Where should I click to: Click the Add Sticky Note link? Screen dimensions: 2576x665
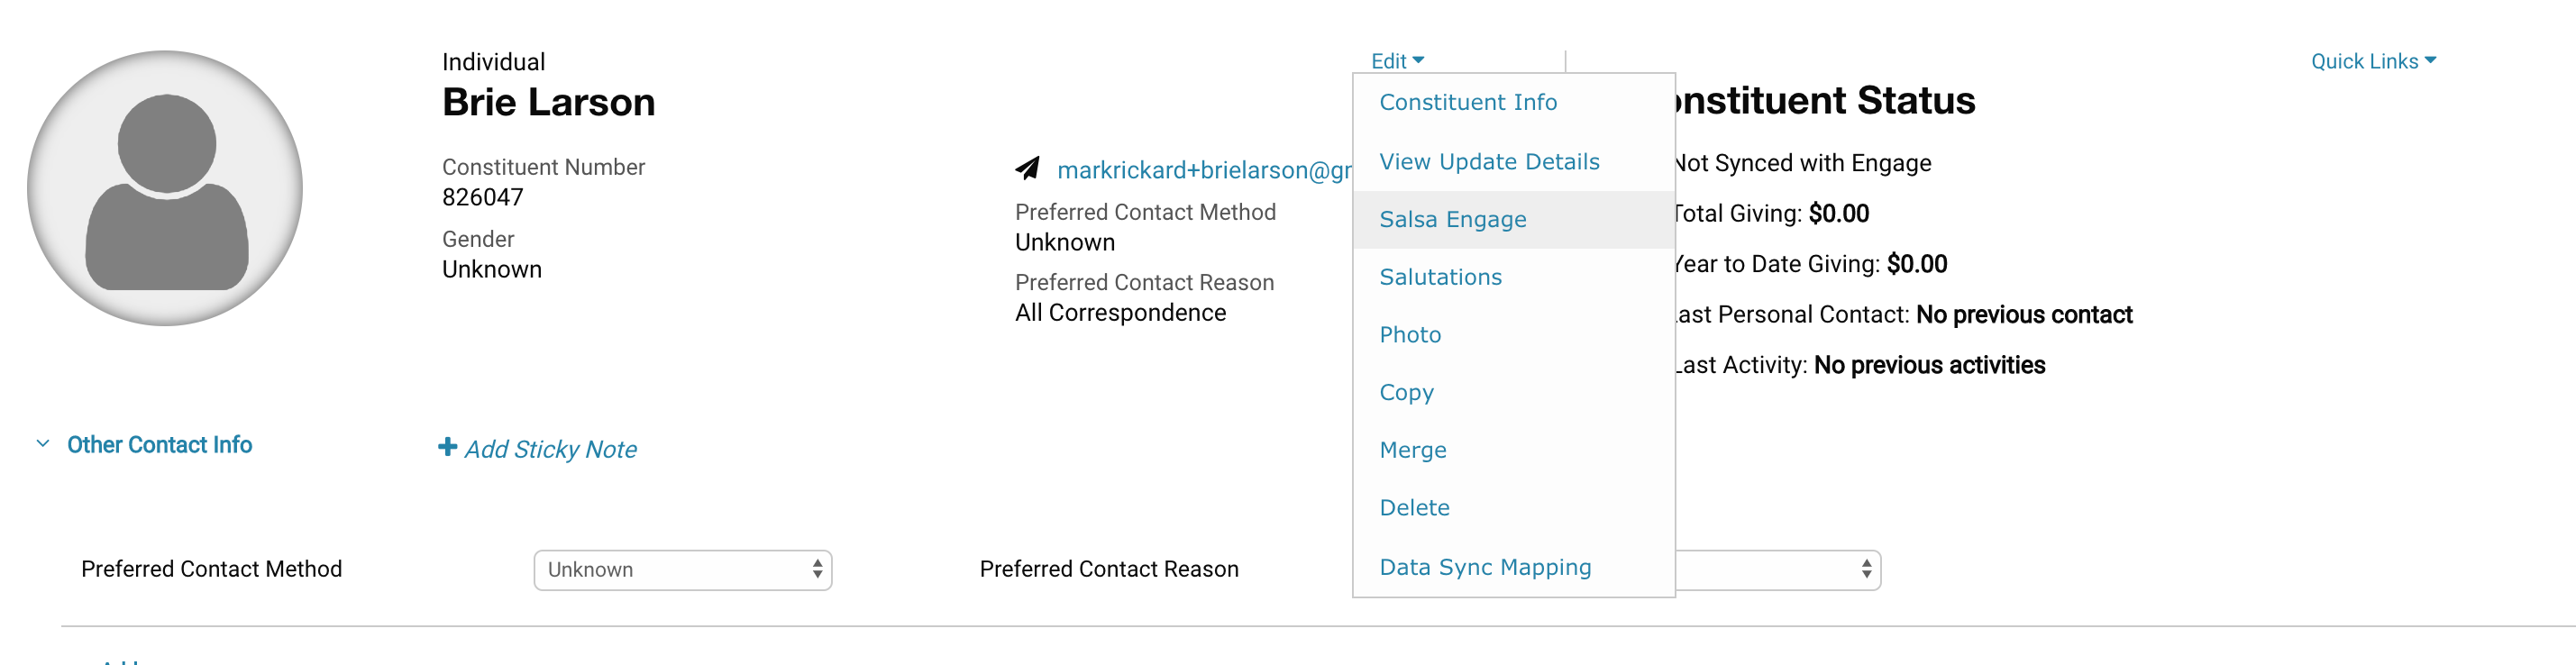click(x=550, y=450)
